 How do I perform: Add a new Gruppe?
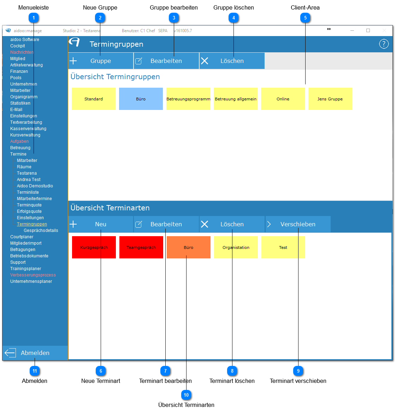(101, 61)
